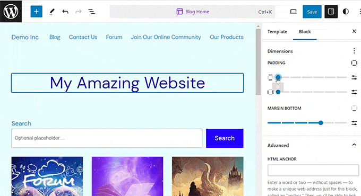Open the Styles half-circle icon

coord(346,12)
